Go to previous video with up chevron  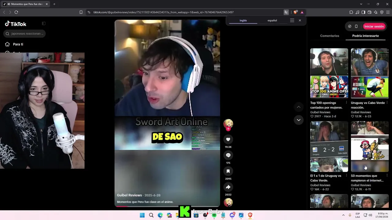(x=299, y=107)
